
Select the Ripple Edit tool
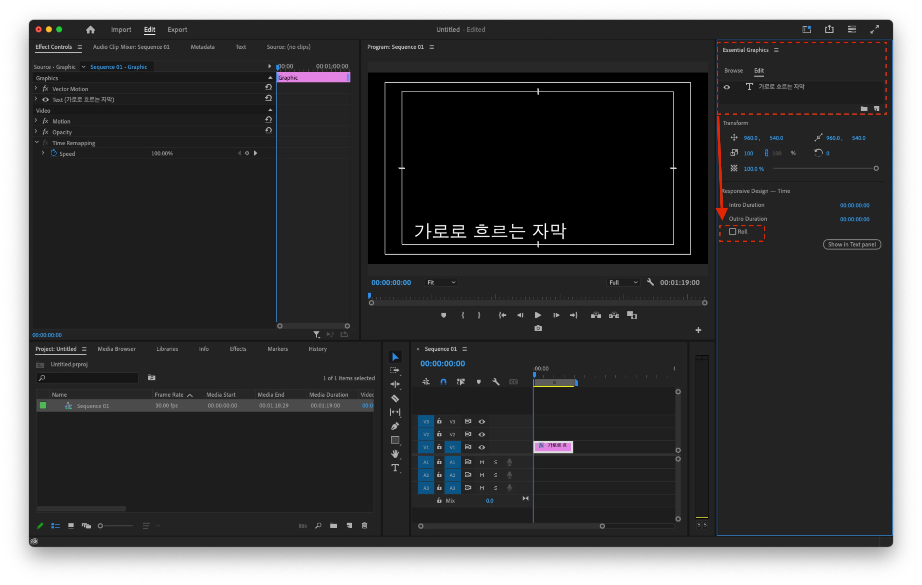pyautogui.click(x=395, y=384)
